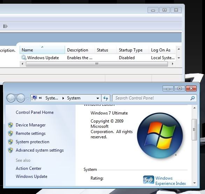
Task: Click the Services list scroll down arrow
Action: pyautogui.click(x=179, y=58)
